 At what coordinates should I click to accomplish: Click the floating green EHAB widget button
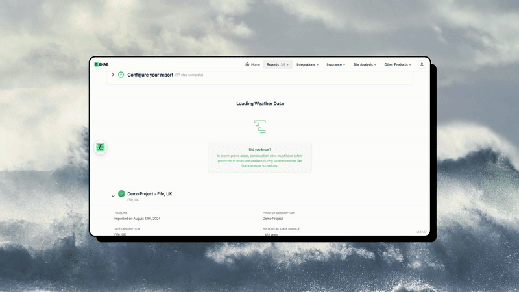[101, 147]
